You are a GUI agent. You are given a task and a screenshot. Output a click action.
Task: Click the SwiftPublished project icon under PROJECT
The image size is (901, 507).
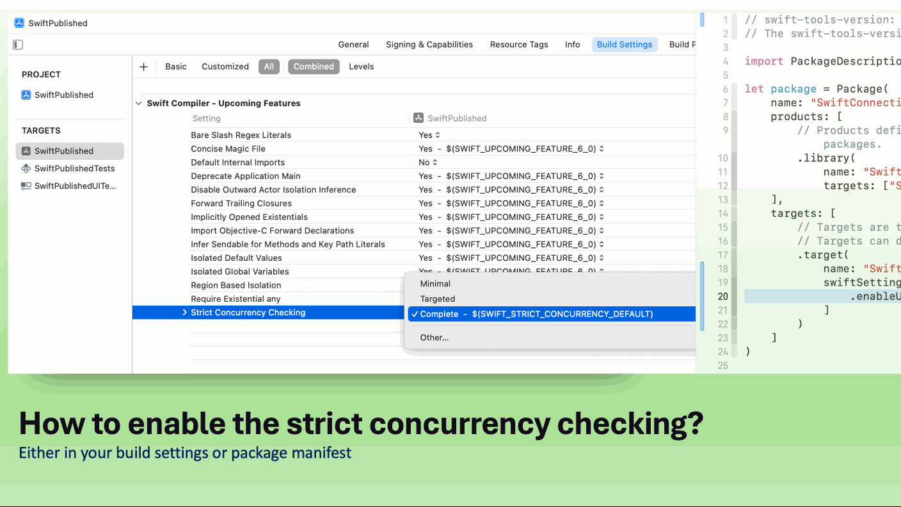coord(26,95)
